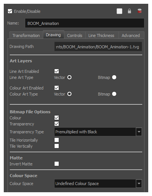The width and height of the screenshot is (152, 196).
Task: Click the red database stack icon
Action: click(x=140, y=11)
